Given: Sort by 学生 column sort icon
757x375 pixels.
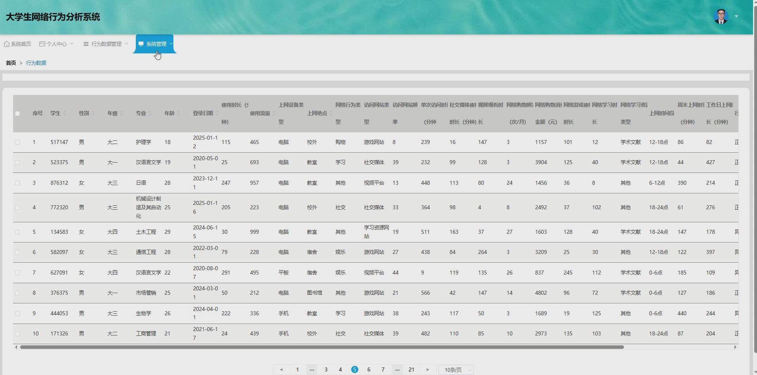Looking at the screenshot, I should click(x=65, y=114).
